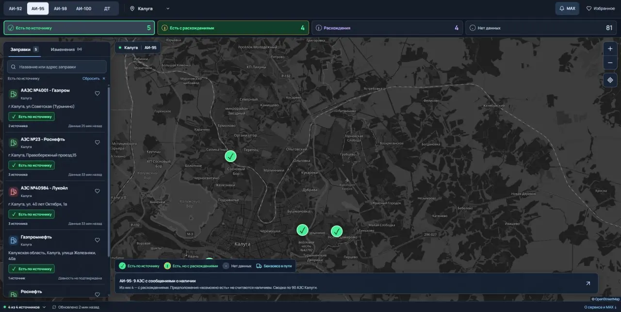Screen dimensions: 621x312
Task: Click the Бензовоз в пути legend item
Action: tap(274, 266)
